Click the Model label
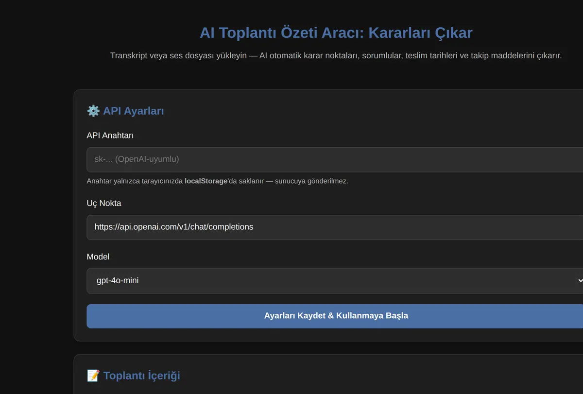This screenshot has height=394, width=583. pyautogui.click(x=98, y=257)
